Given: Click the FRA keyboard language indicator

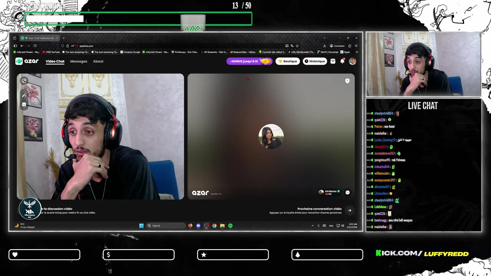Looking at the screenshot, I should (331, 226).
